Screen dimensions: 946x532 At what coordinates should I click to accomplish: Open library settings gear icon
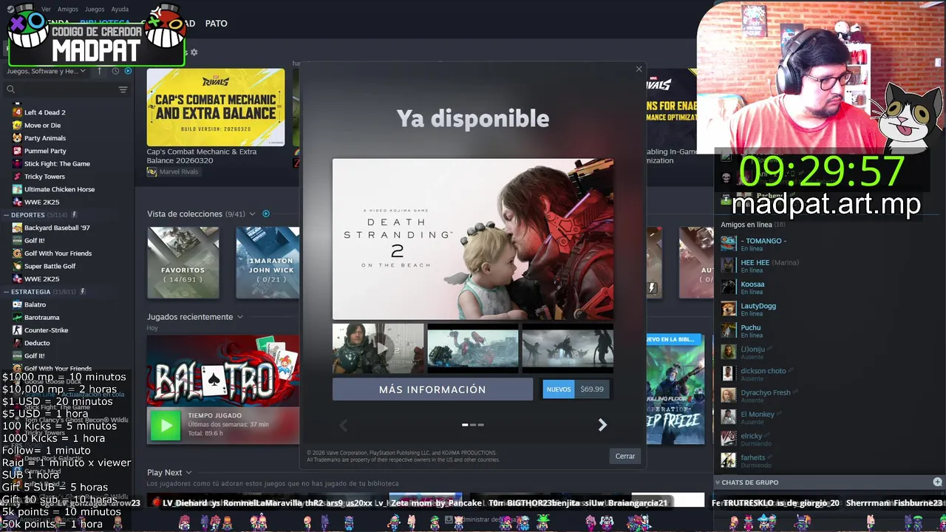point(194,52)
